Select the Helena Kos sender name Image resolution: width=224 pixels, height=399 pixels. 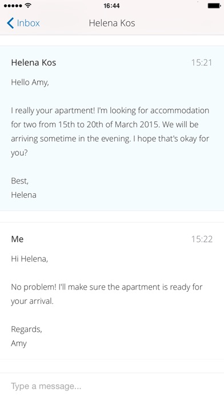tap(34, 62)
